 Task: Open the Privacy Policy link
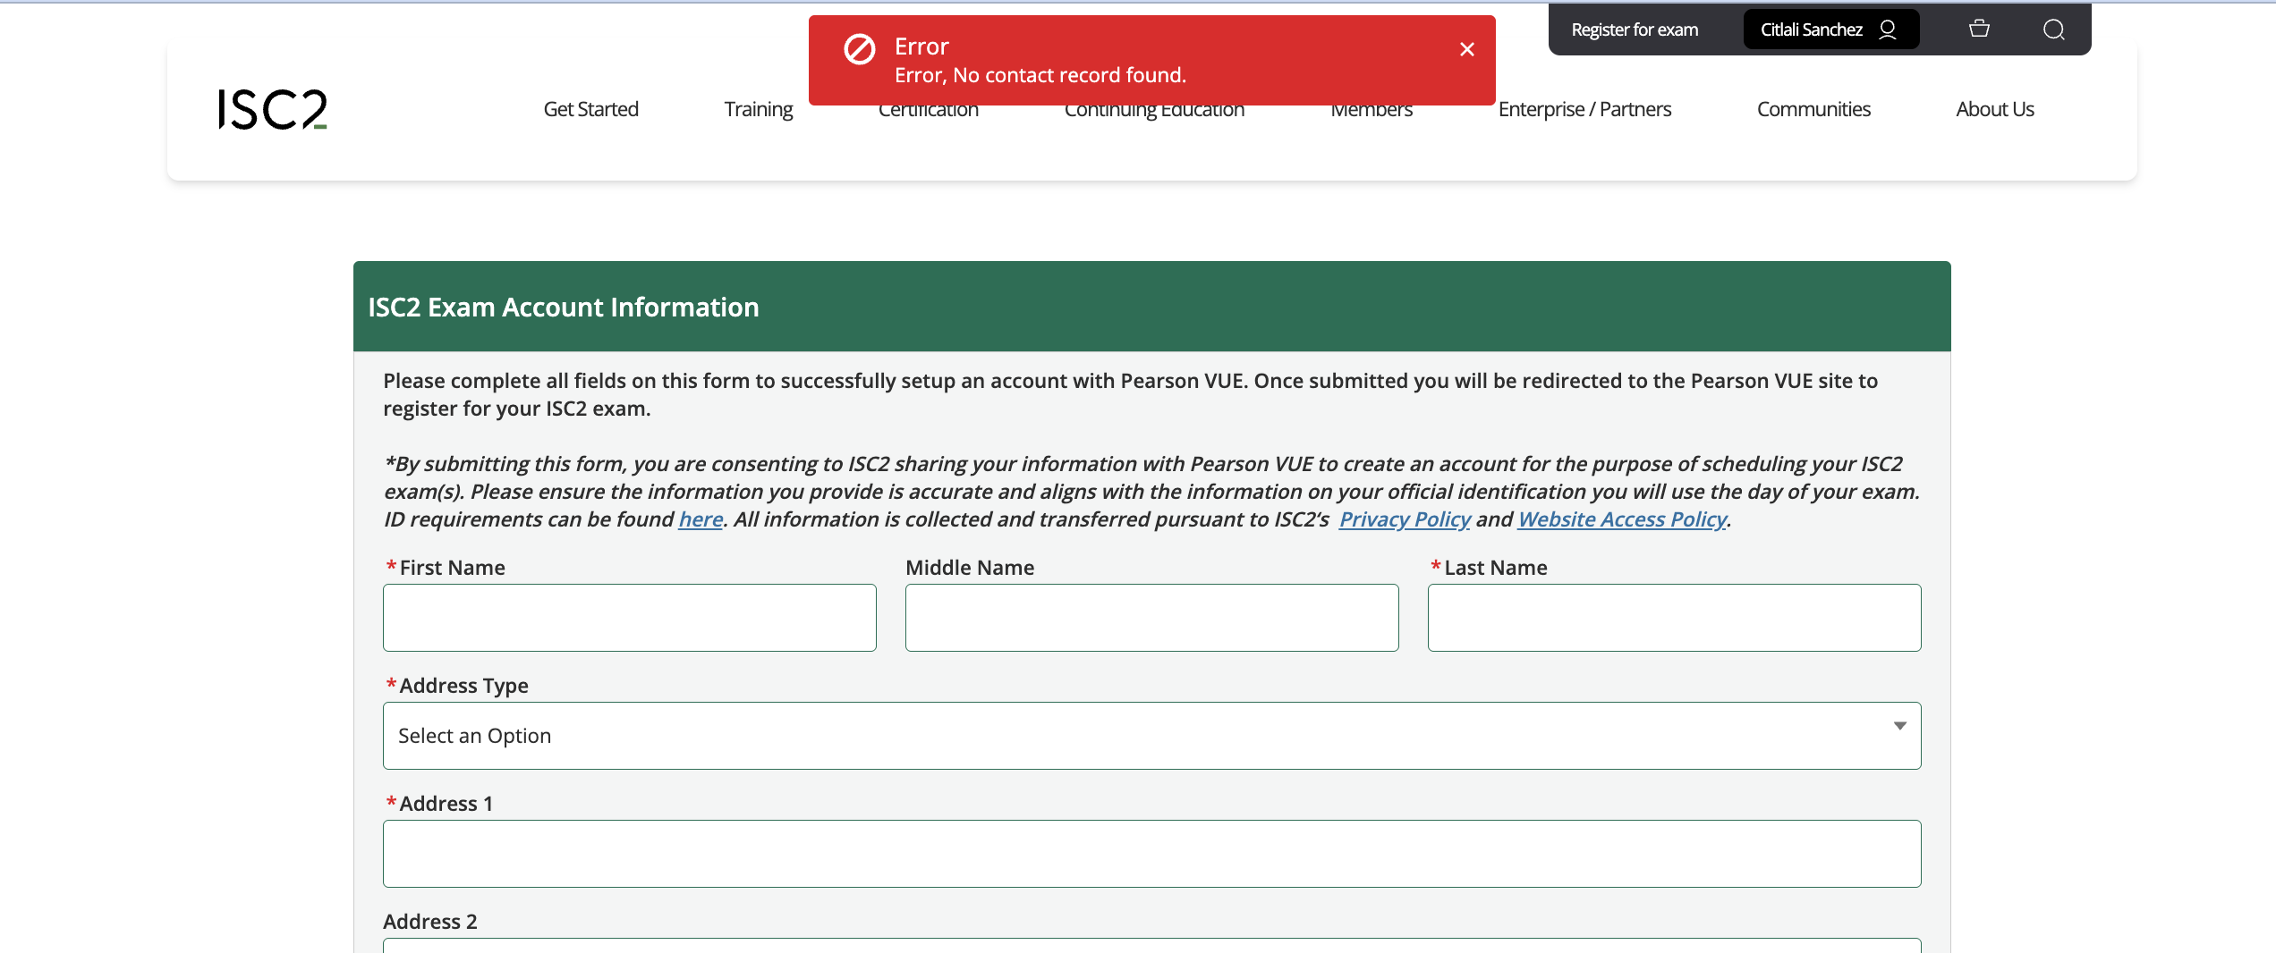(x=1404, y=519)
